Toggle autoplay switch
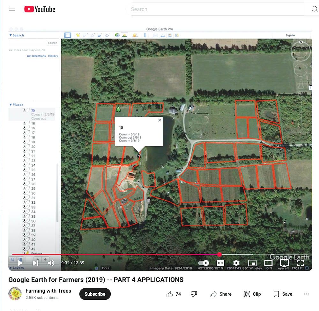Image resolution: width=319 pixels, height=311 pixels. (x=204, y=263)
